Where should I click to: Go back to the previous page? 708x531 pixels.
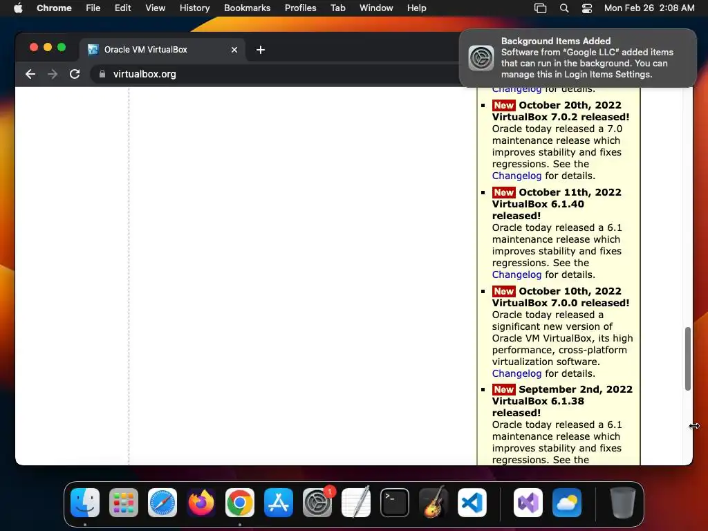[30, 74]
